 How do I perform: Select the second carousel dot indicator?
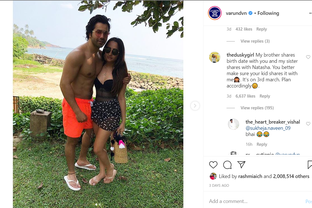pyautogui.click(x=100, y=204)
